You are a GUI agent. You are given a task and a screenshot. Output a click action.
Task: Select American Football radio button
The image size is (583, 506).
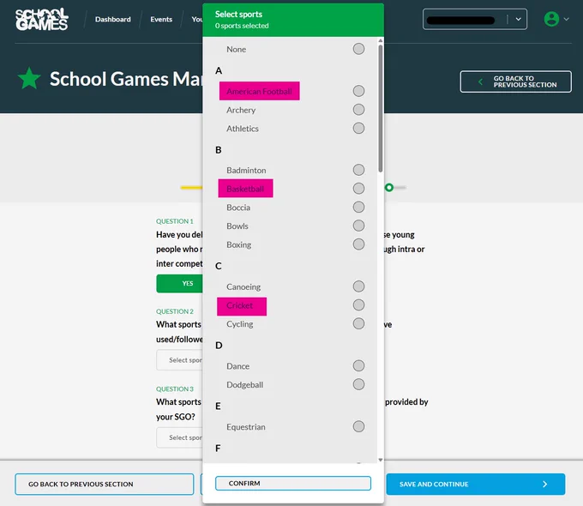358,91
